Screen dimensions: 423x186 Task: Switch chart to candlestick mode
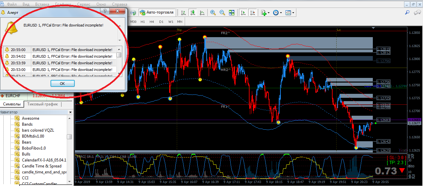[192, 13]
